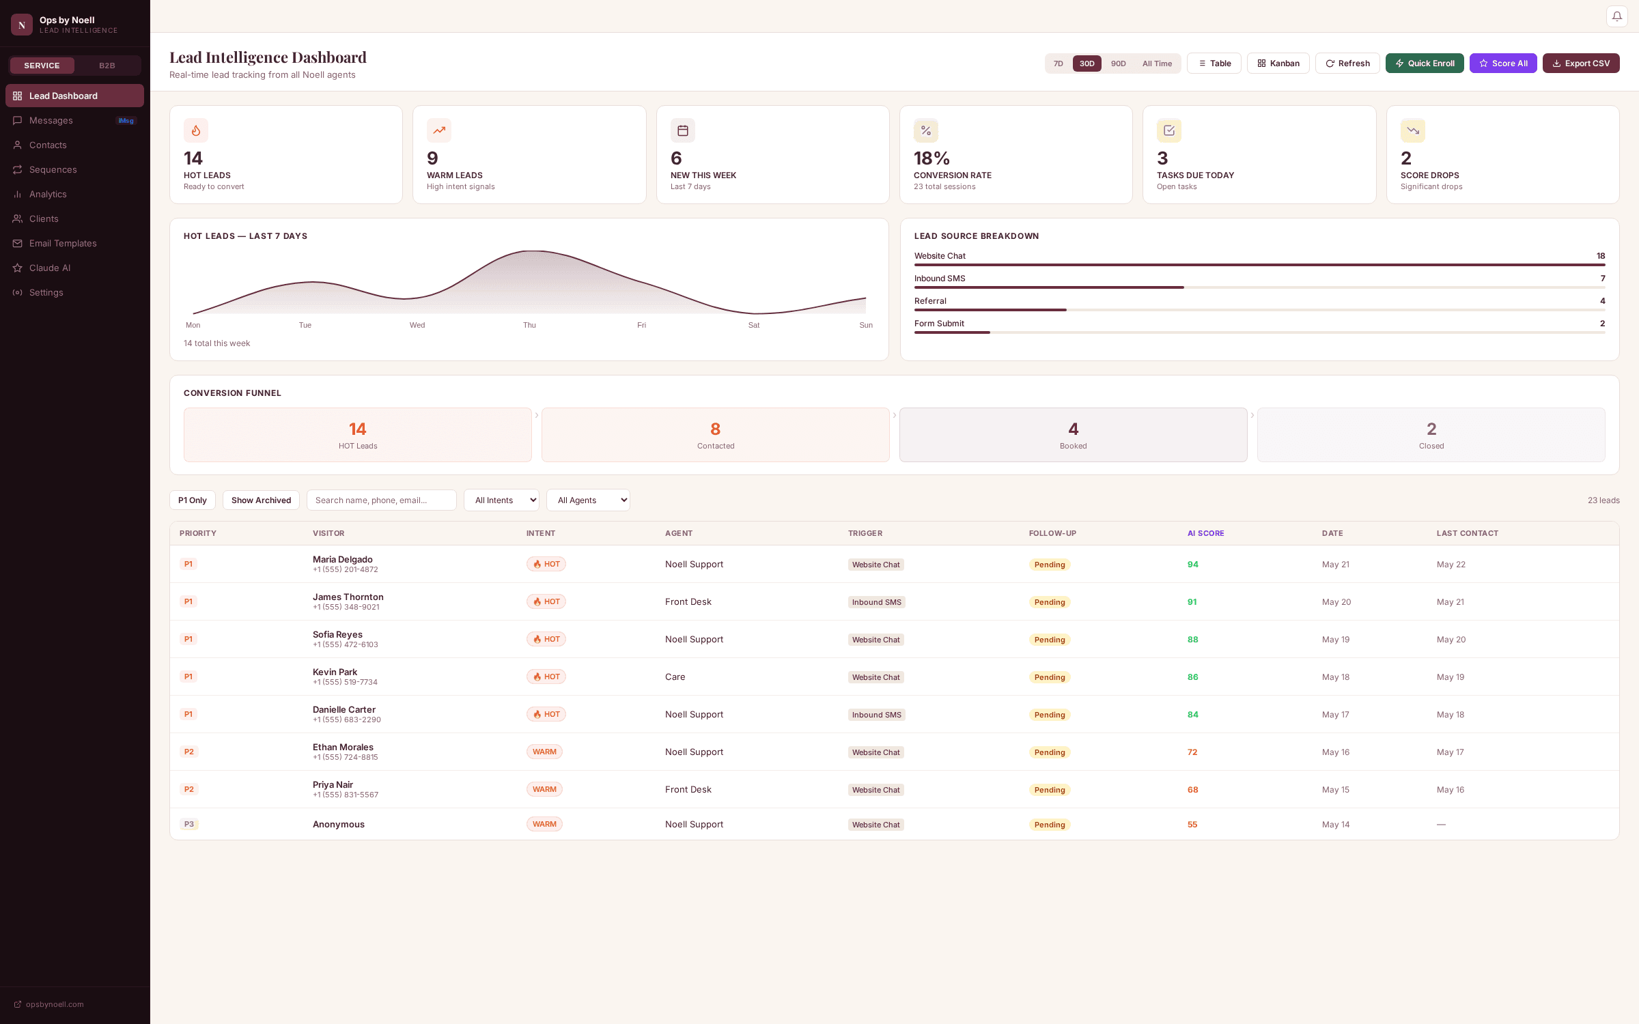
Task: Click the Score All button
Action: coord(1503,63)
